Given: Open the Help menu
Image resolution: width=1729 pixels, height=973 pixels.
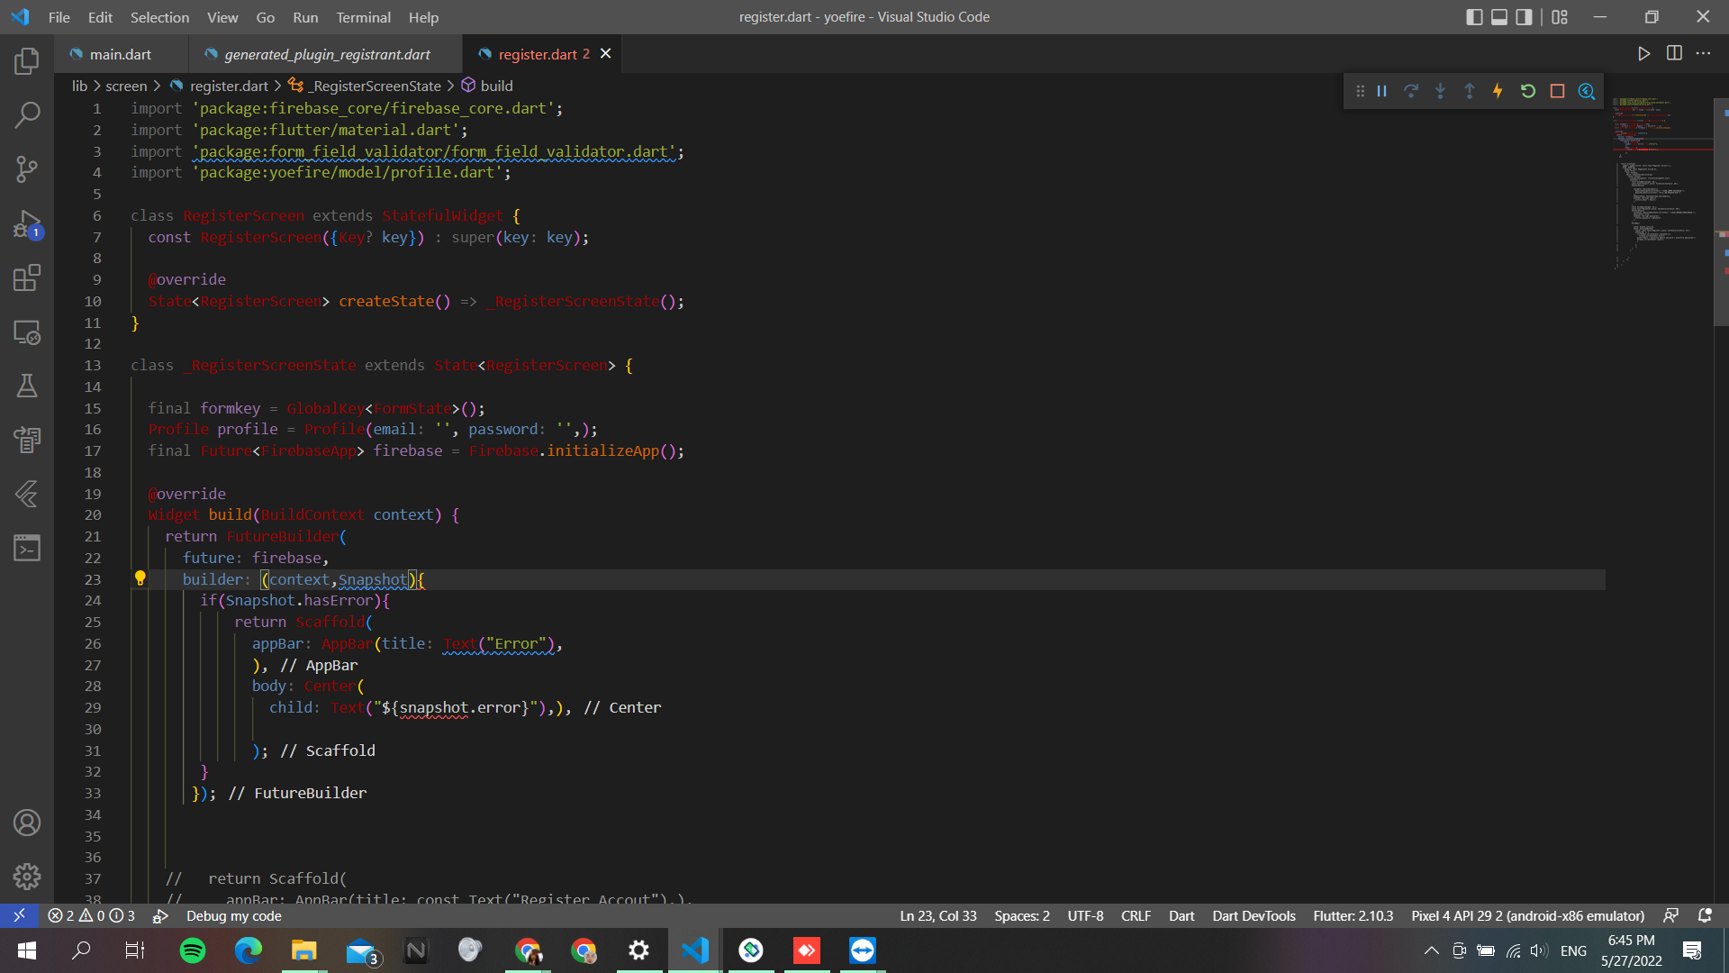Looking at the screenshot, I should click(423, 17).
